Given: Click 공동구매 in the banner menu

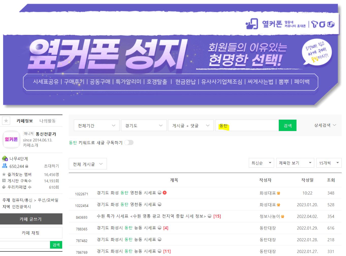Looking at the screenshot, I should tap(100, 82).
